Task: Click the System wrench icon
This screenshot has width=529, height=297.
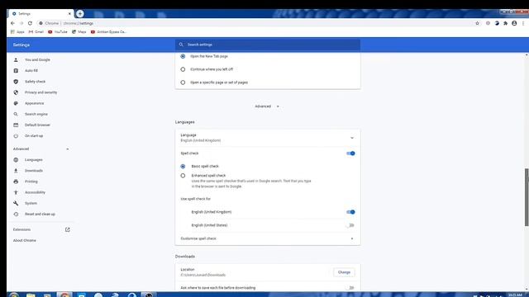Action: click(x=16, y=203)
